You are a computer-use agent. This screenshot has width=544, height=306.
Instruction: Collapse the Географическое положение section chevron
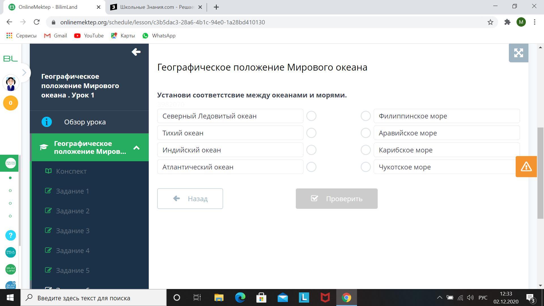[x=136, y=148]
